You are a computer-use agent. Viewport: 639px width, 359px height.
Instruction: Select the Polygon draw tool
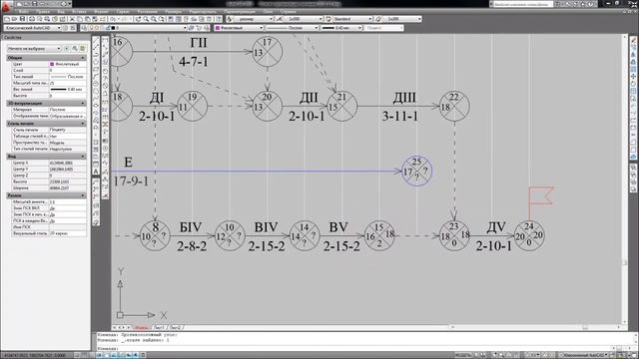96,62
